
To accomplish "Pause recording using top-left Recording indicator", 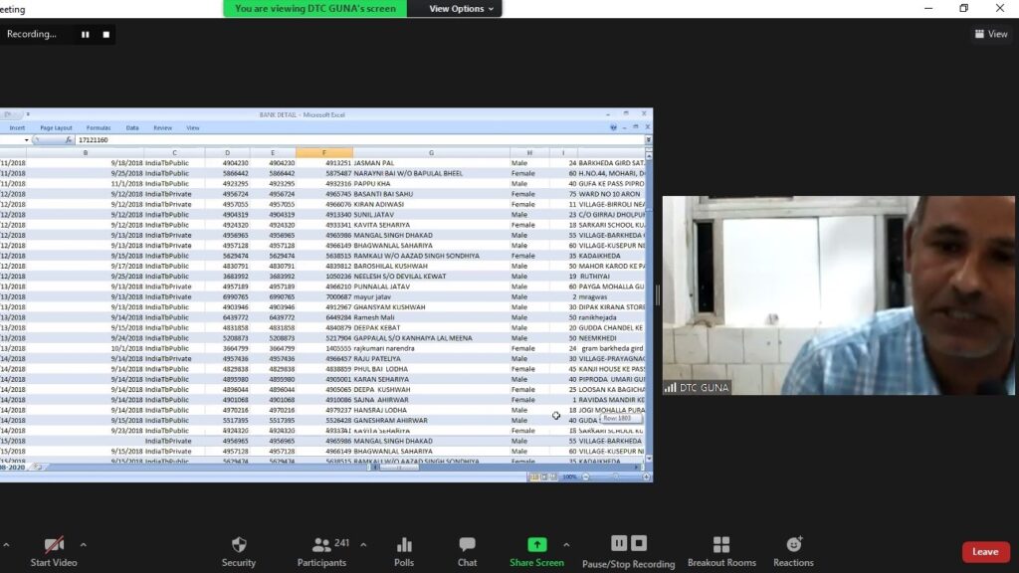I will click(85, 34).
